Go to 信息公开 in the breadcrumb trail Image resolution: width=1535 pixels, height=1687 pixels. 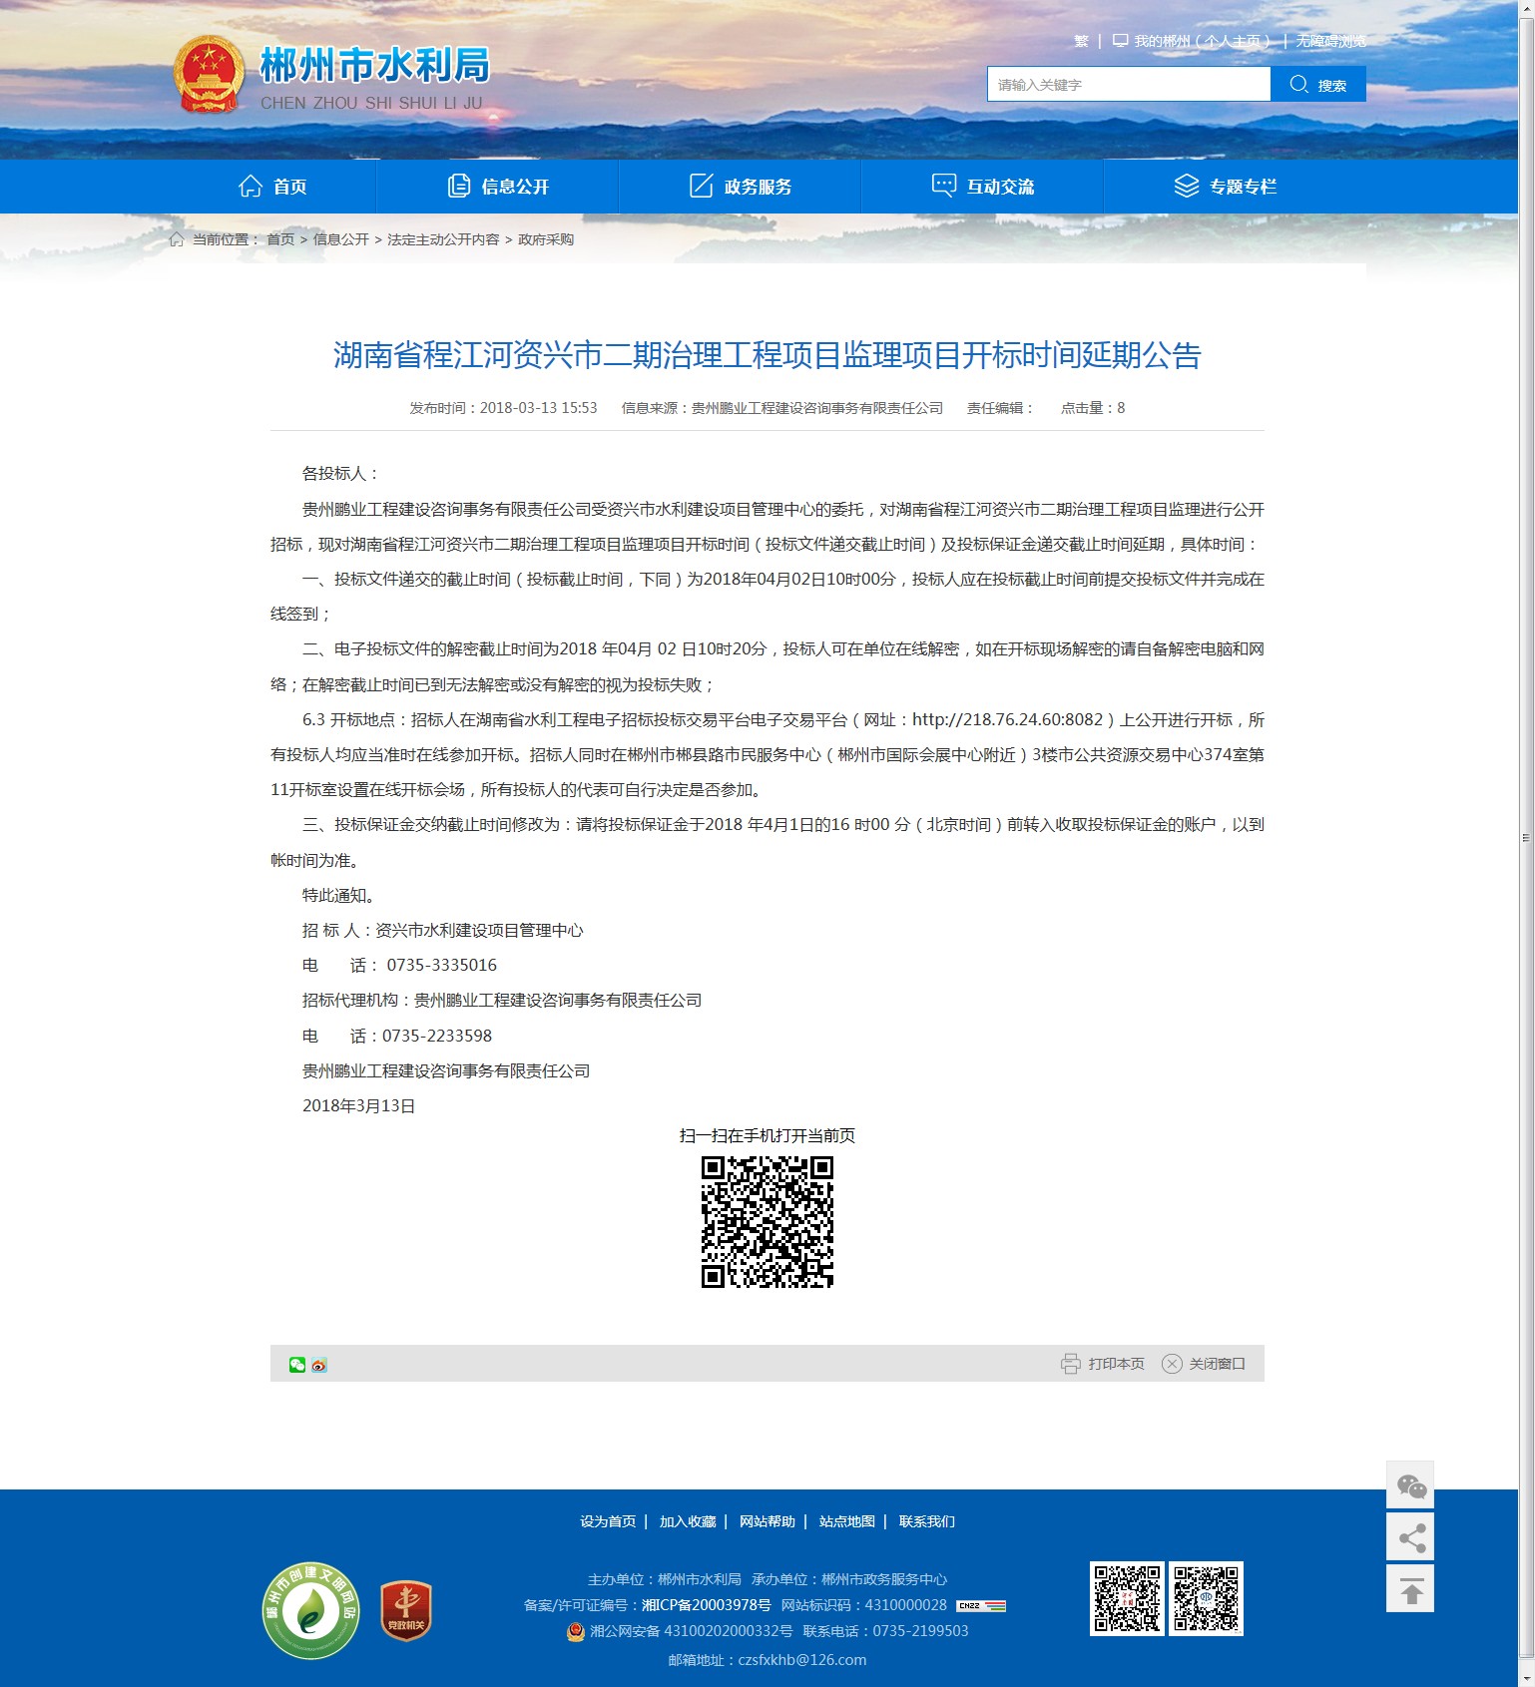[x=341, y=239]
